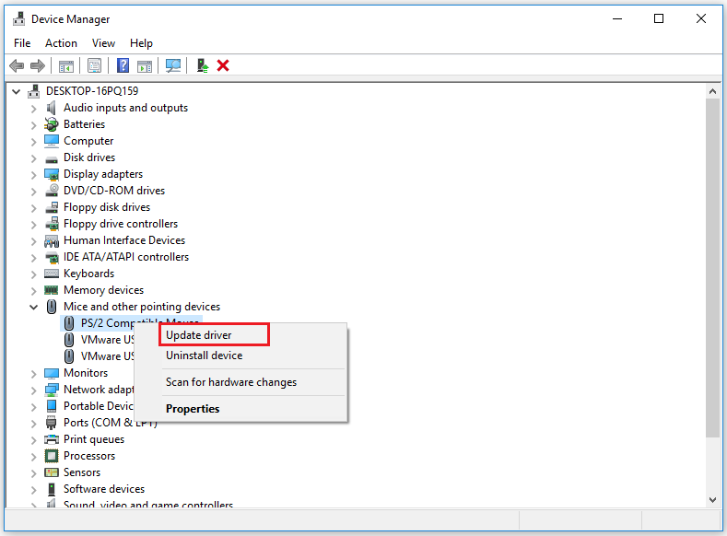Expand IDE ATA/ATAPI controllers

(x=33, y=258)
